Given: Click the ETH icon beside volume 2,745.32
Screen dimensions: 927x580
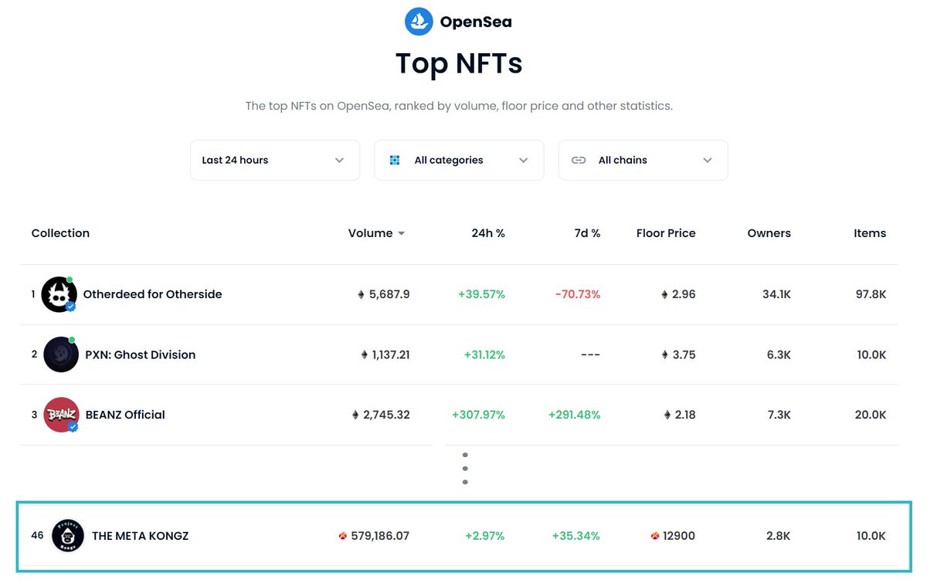Looking at the screenshot, I should 355,415.
